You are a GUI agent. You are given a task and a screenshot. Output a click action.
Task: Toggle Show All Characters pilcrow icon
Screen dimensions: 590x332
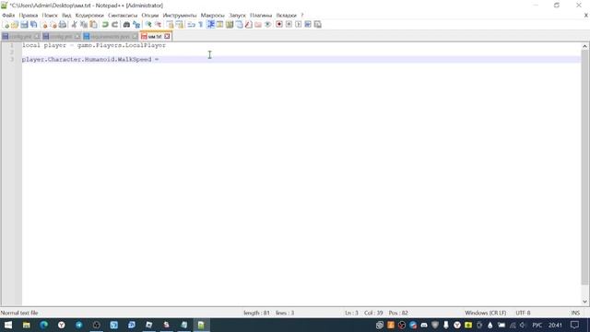pyautogui.click(x=201, y=25)
